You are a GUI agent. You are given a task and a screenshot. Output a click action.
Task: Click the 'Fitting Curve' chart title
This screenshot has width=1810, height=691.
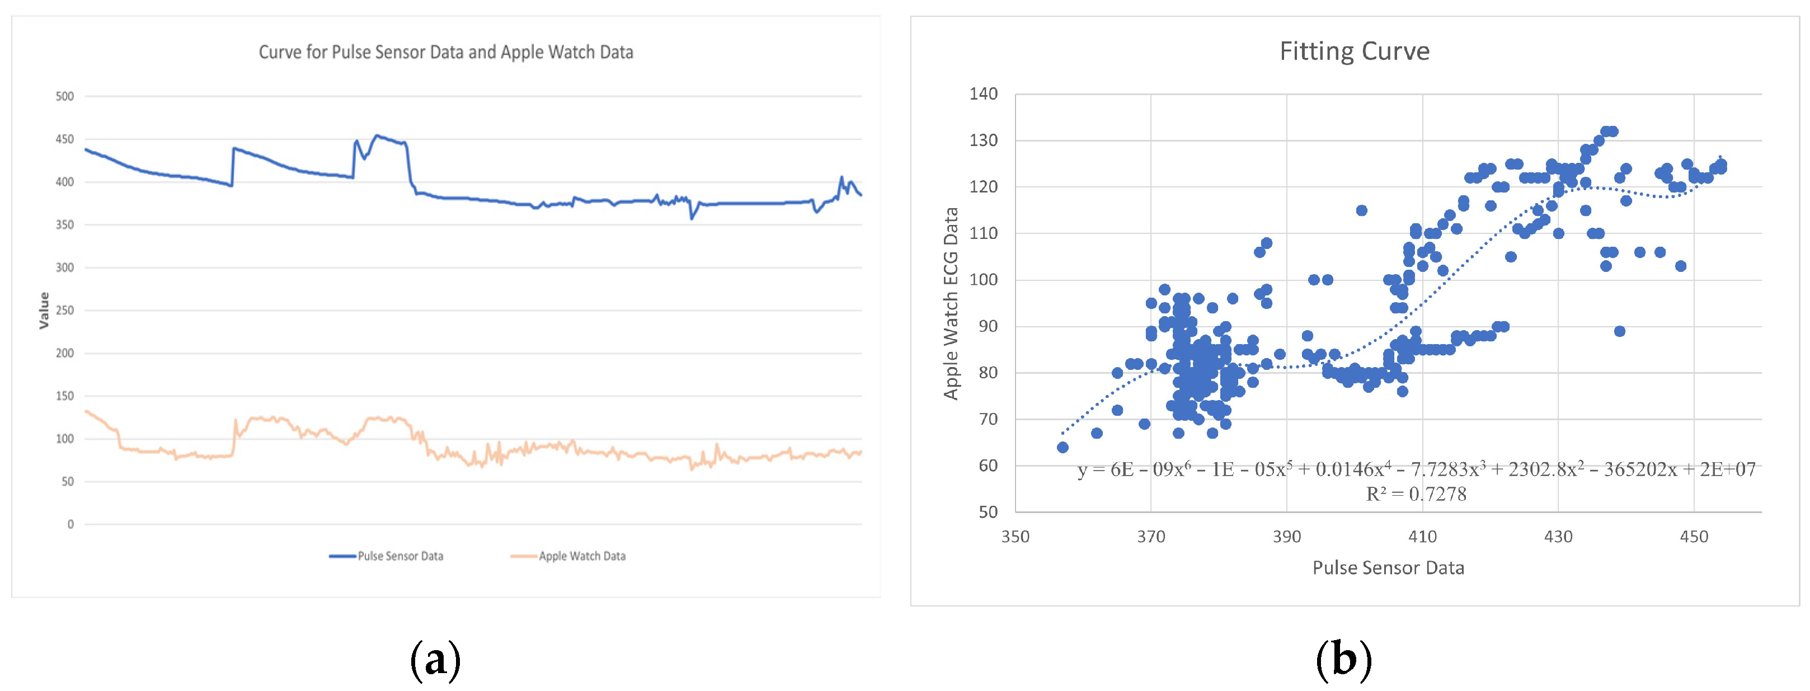[x=1354, y=51]
